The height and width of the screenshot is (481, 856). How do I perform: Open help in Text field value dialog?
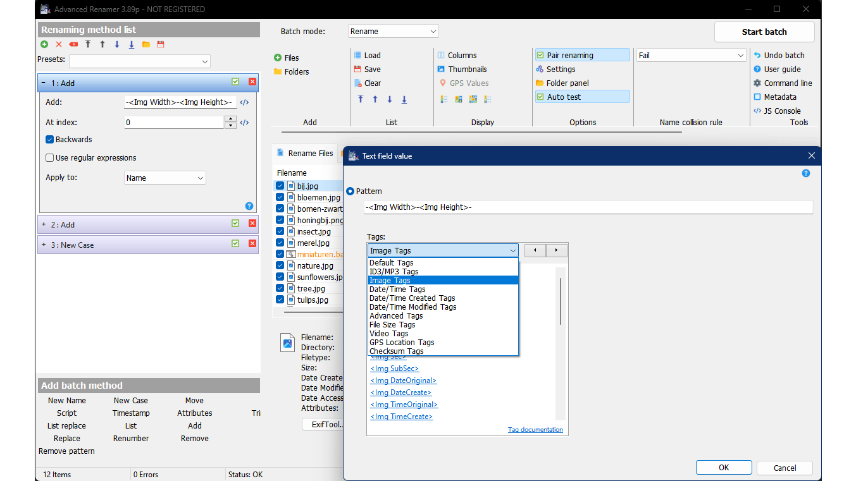tap(806, 173)
